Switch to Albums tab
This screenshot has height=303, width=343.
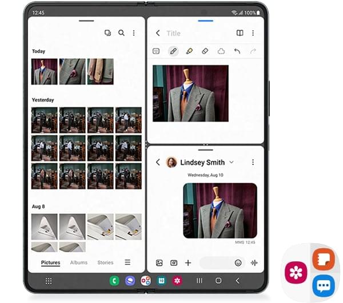pyautogui.click(x=79, y=262)
